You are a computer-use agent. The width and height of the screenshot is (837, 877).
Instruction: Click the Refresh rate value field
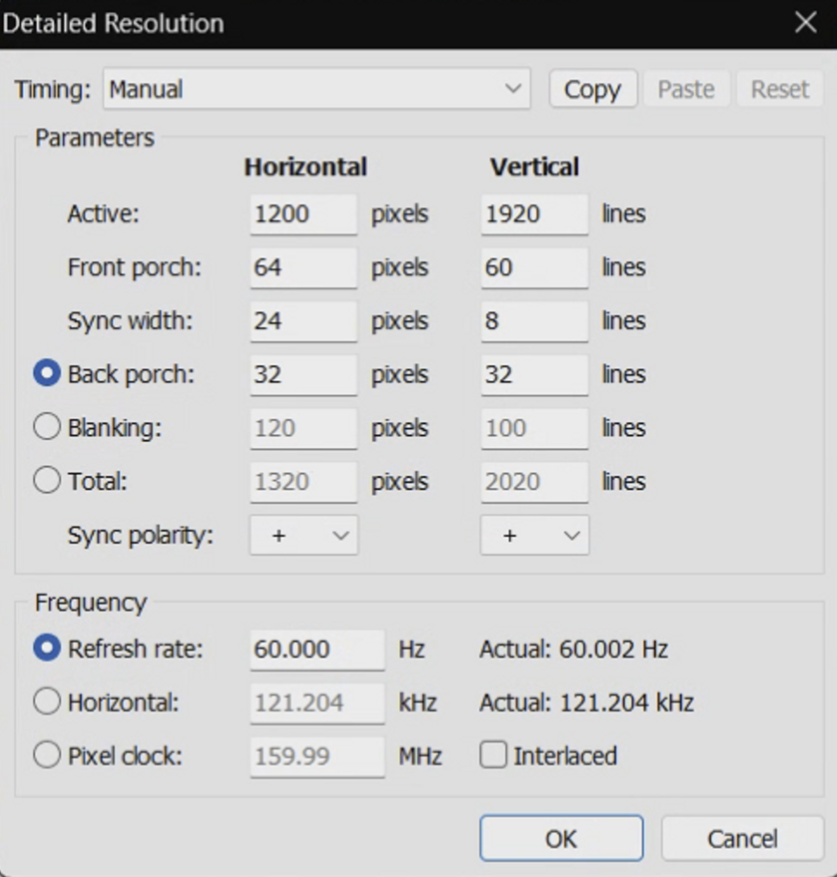[x=317, y=650]
